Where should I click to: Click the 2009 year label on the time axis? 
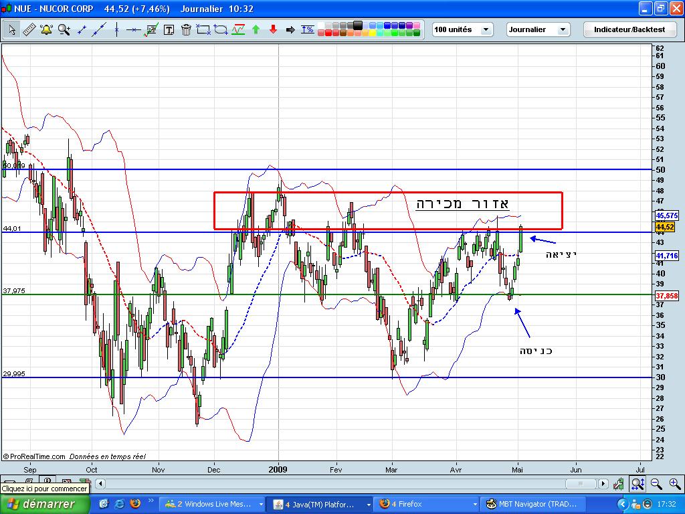pos(278,469)
